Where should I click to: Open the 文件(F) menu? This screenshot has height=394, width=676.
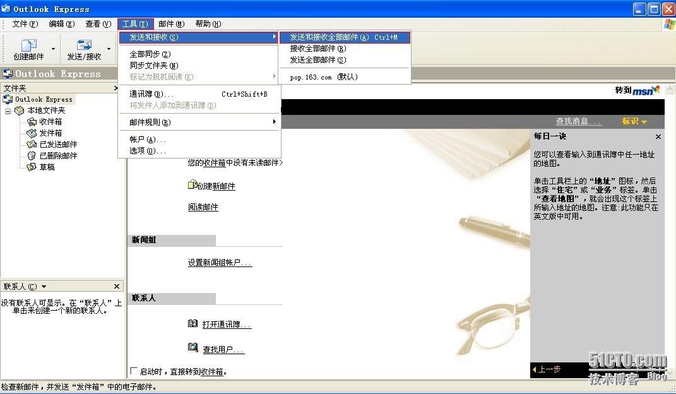point(25,24)
